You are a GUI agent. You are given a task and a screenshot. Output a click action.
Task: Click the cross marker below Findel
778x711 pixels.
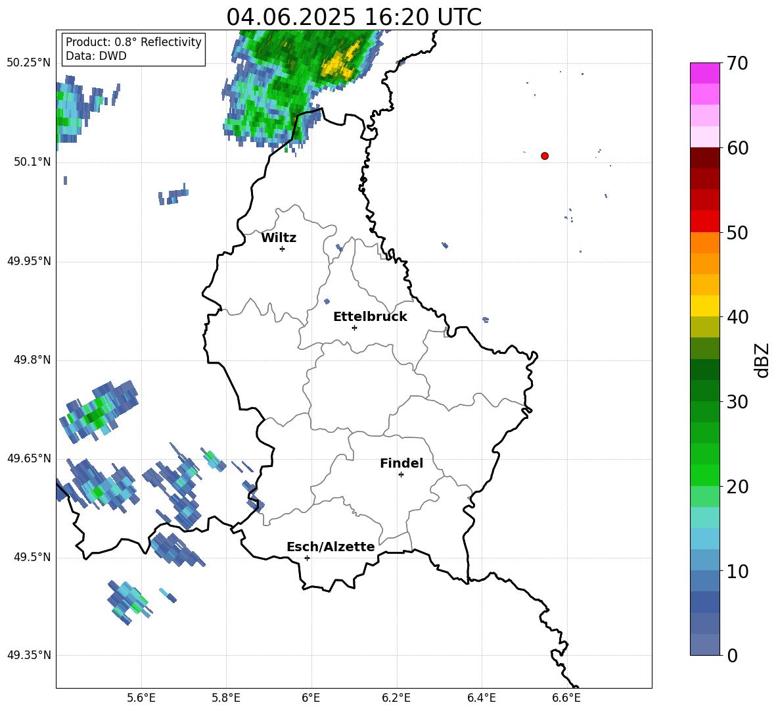pyautogui.click(x=401, y=475)
